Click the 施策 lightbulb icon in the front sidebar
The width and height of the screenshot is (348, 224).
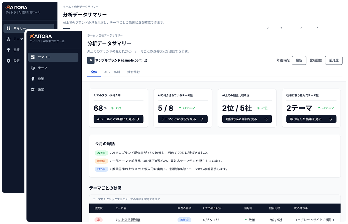point(33,79)
